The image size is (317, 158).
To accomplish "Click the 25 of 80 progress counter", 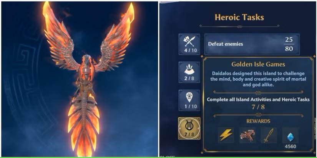I will pos(289,44).
